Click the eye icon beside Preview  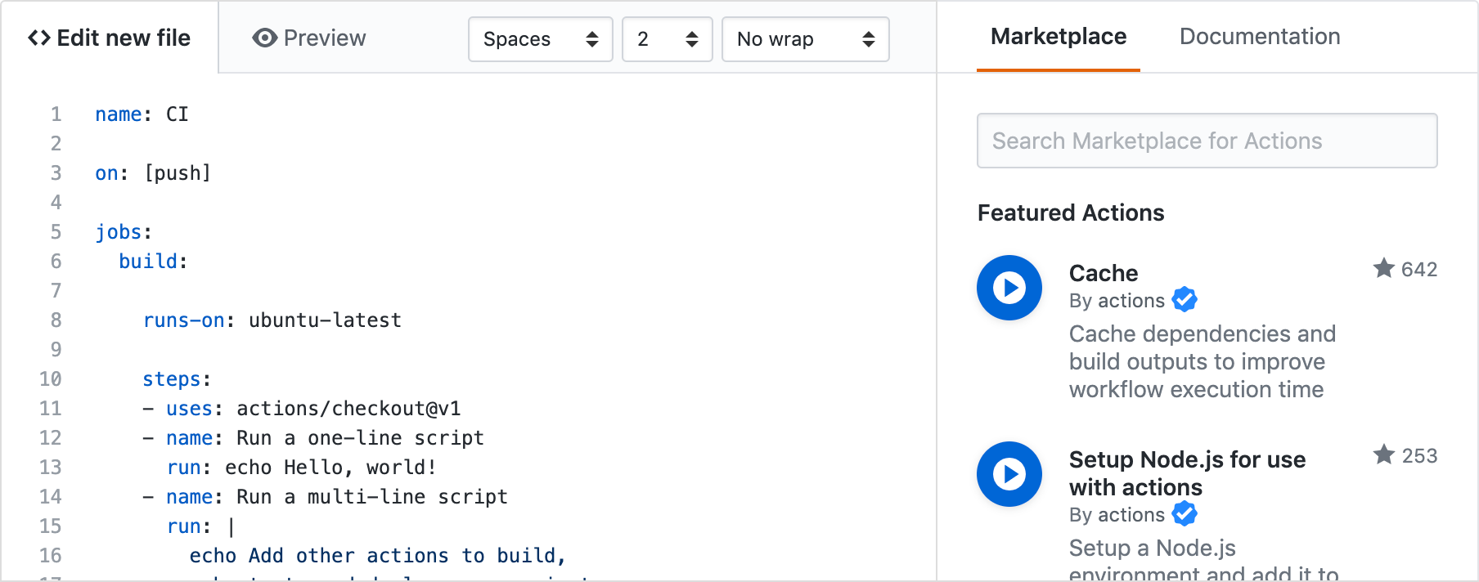point(264,38)
